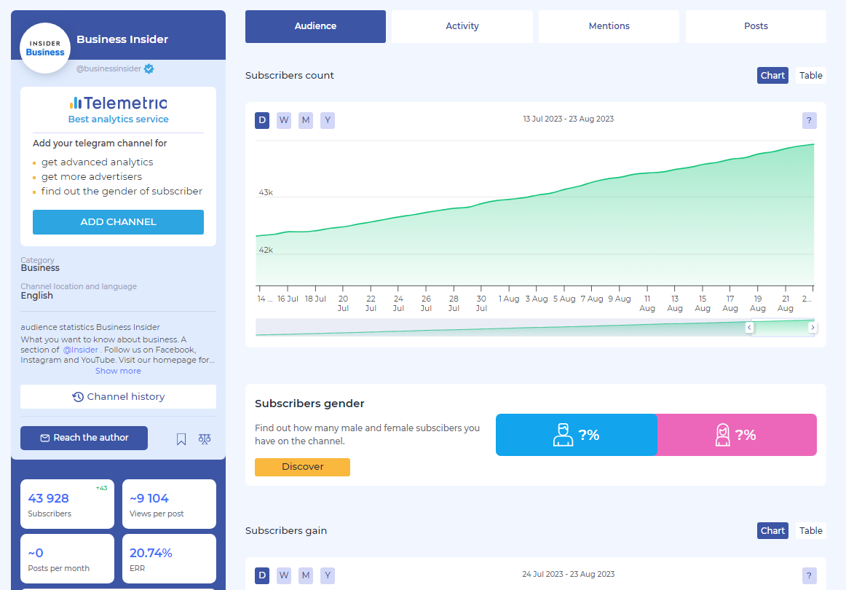Open Channel history
Screen dimensions: 846x590
click(118, 397)
